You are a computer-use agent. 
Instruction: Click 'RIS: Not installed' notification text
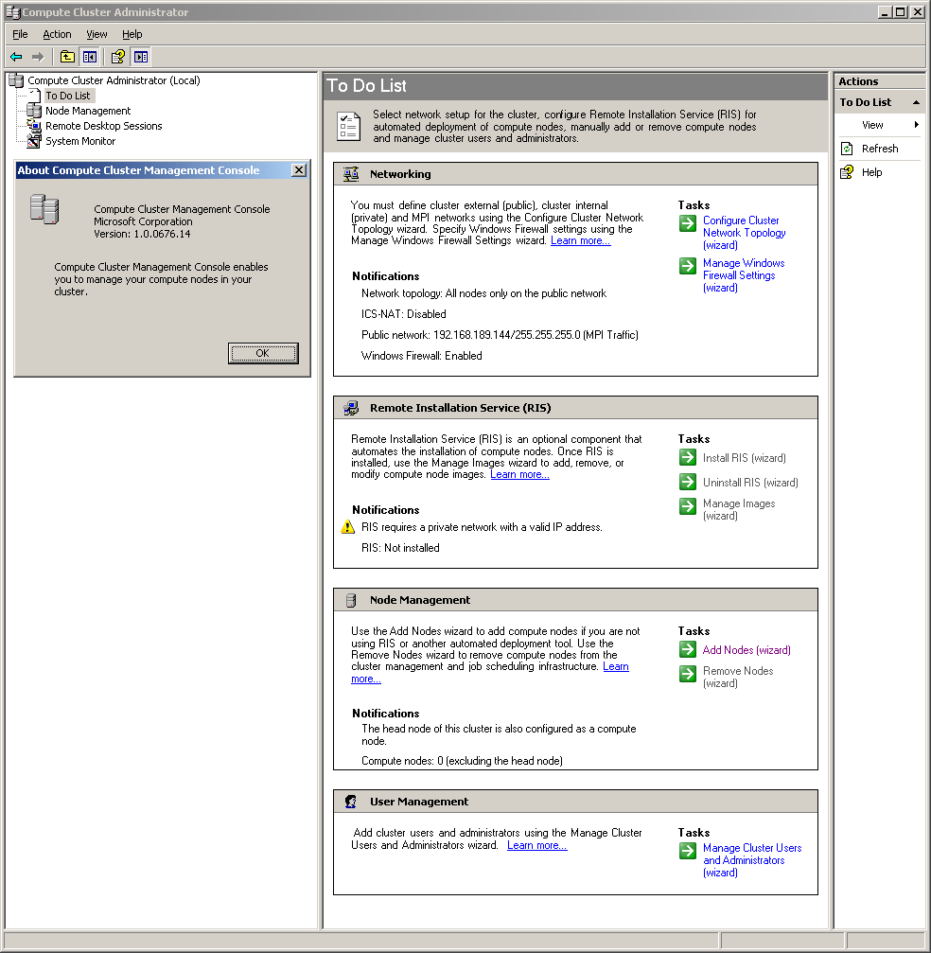pyautogui.click(x=400, y=548)
